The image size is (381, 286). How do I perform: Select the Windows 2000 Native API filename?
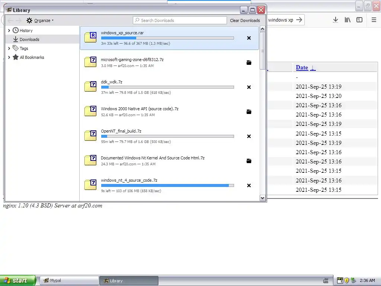coord(140,109)
